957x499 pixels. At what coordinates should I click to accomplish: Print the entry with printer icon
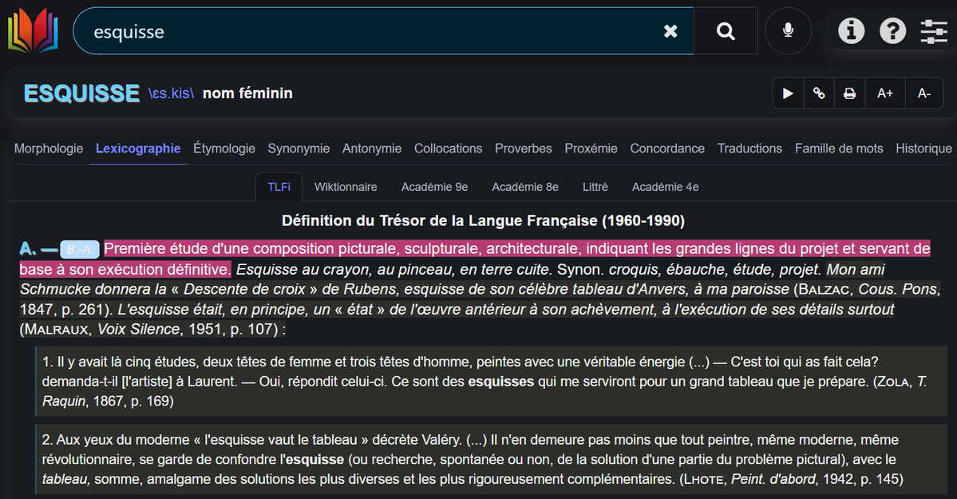[849, 93]
